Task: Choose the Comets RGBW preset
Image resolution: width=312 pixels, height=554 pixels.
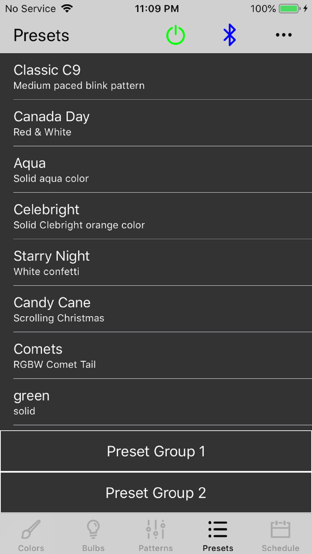Action: 156,355
